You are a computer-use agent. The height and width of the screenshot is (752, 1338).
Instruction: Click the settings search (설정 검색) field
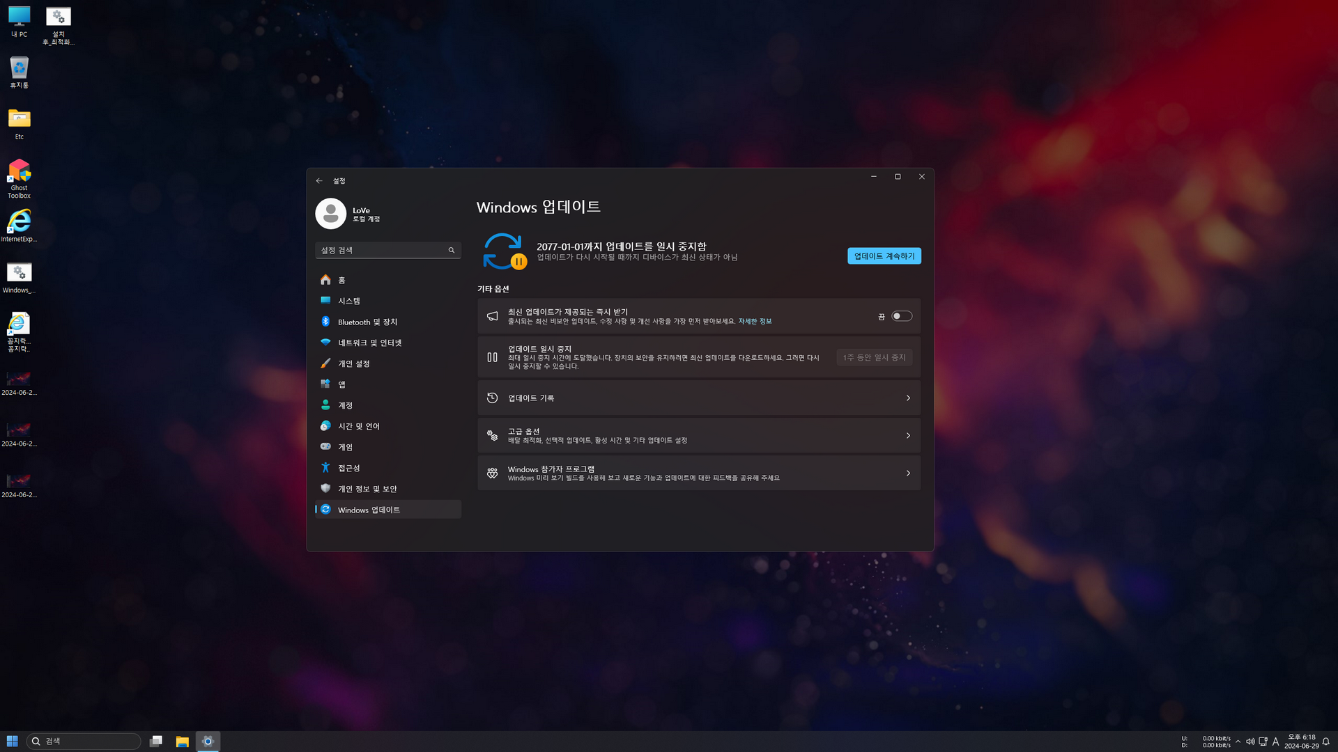[380, 250]
